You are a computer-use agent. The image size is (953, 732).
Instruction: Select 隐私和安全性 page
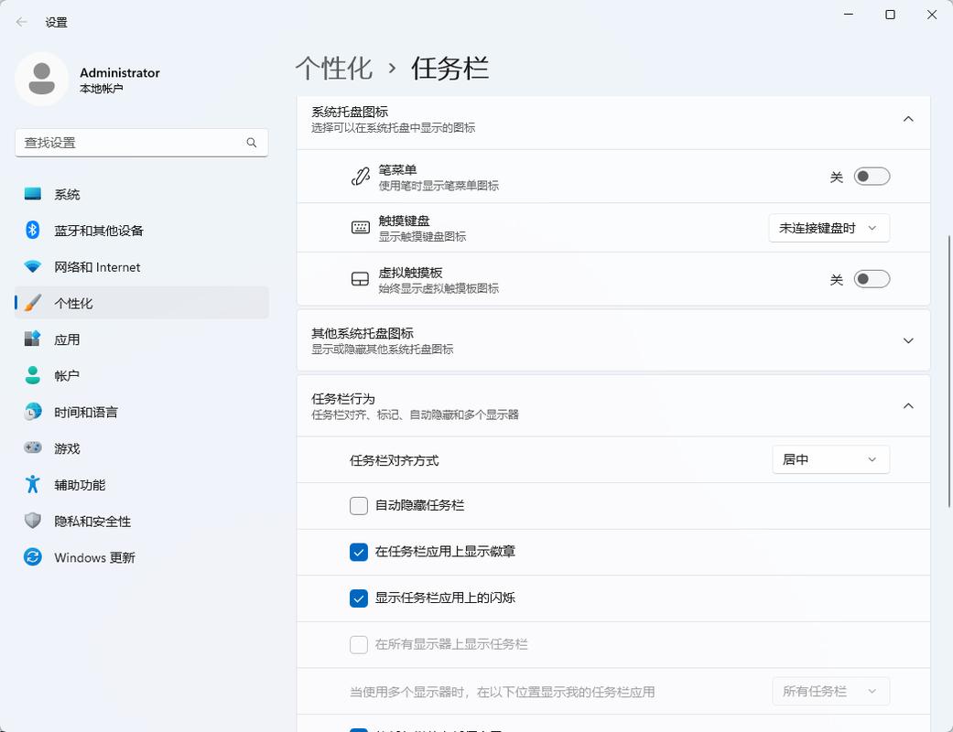click(92, 521)
